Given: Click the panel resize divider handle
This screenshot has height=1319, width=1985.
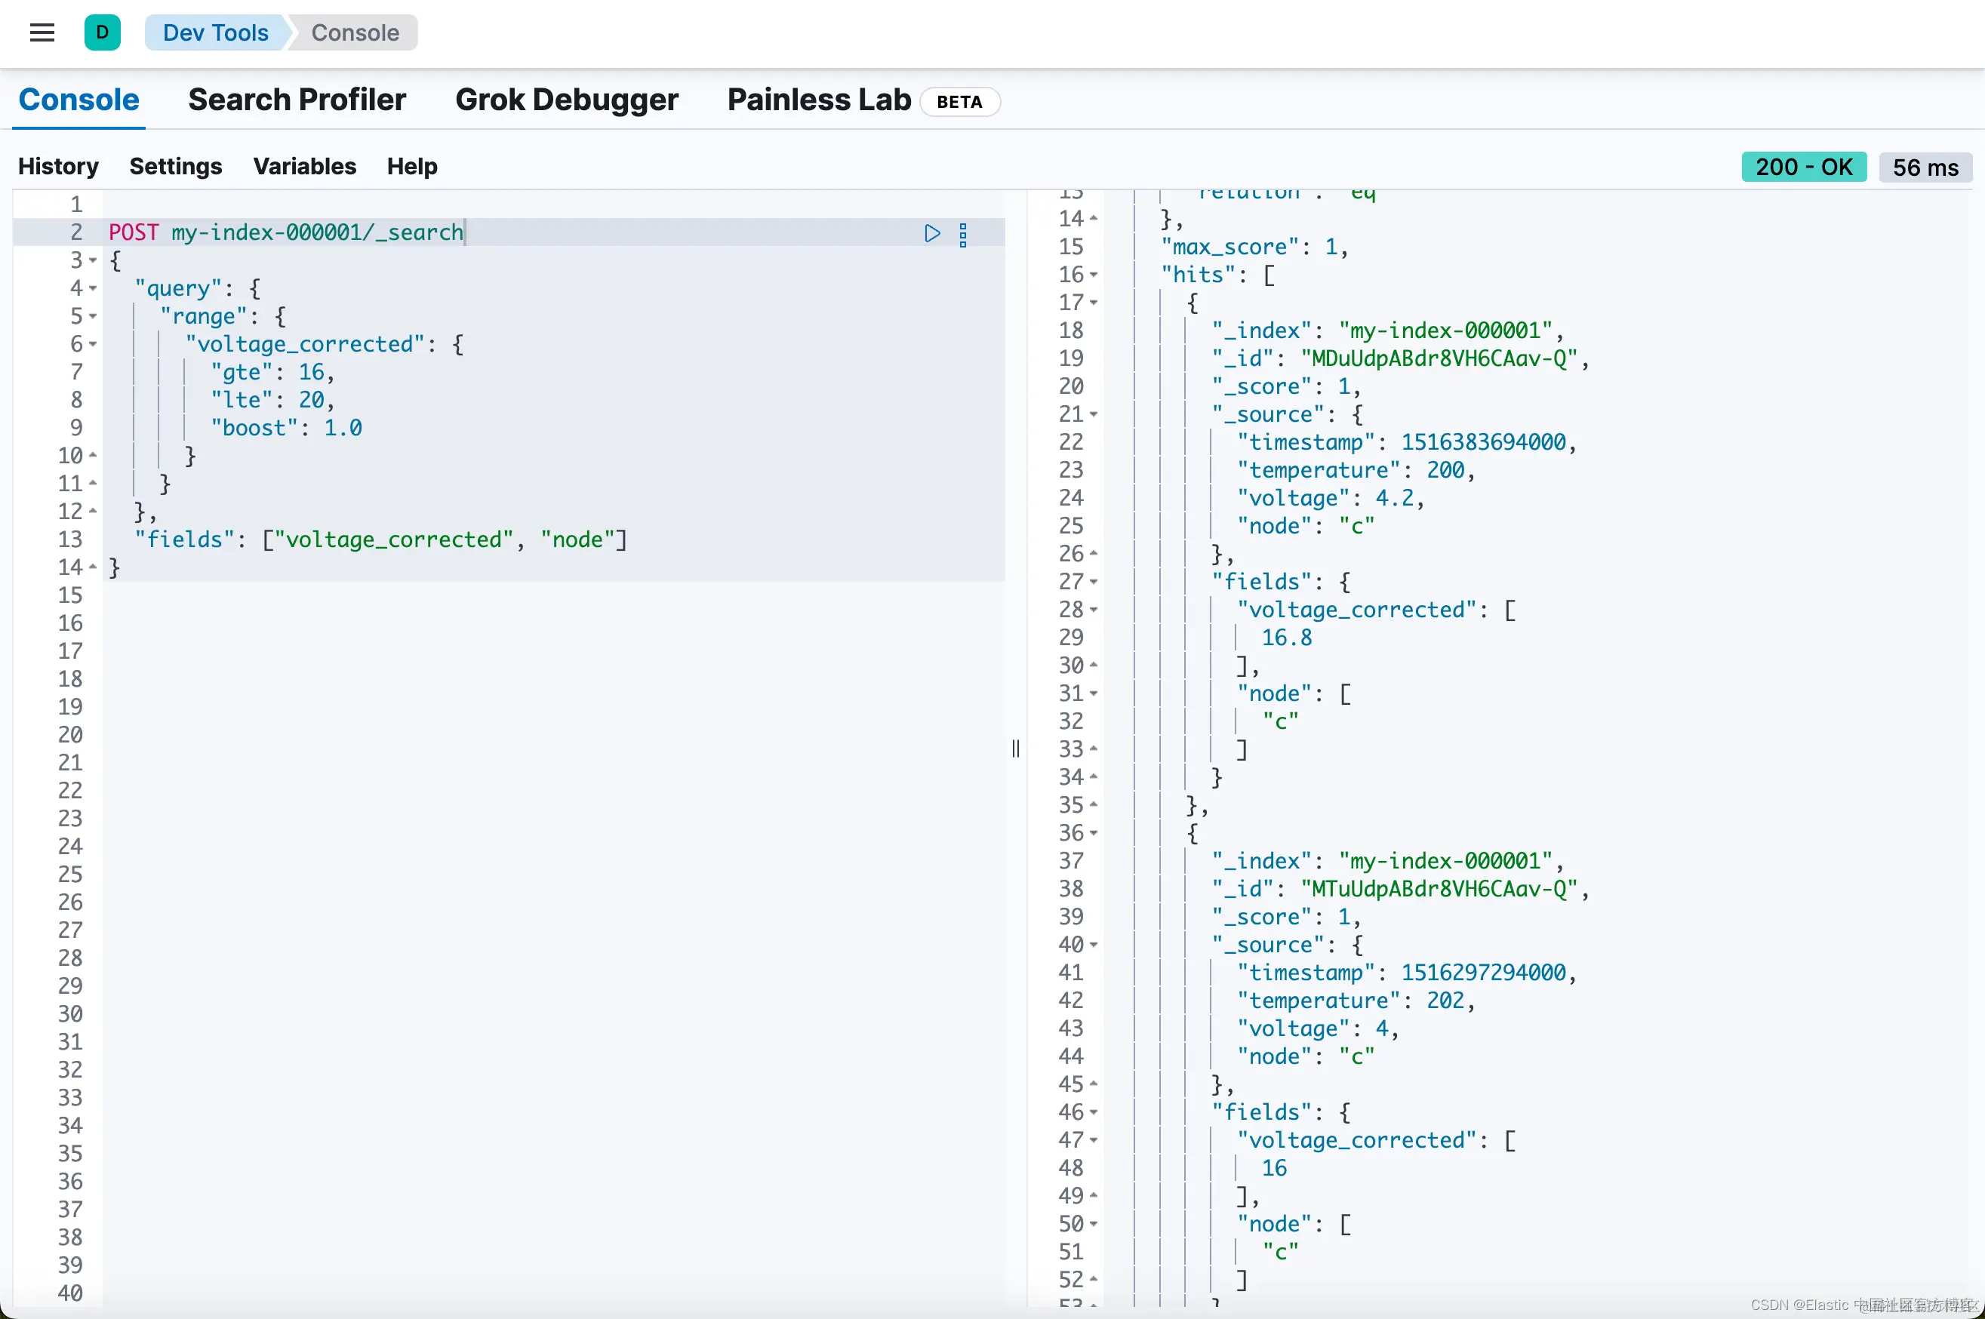Looking at the screenshot, I should 1016,748.
